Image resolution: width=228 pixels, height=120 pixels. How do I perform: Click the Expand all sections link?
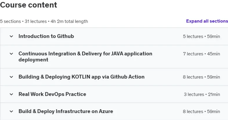207,21
